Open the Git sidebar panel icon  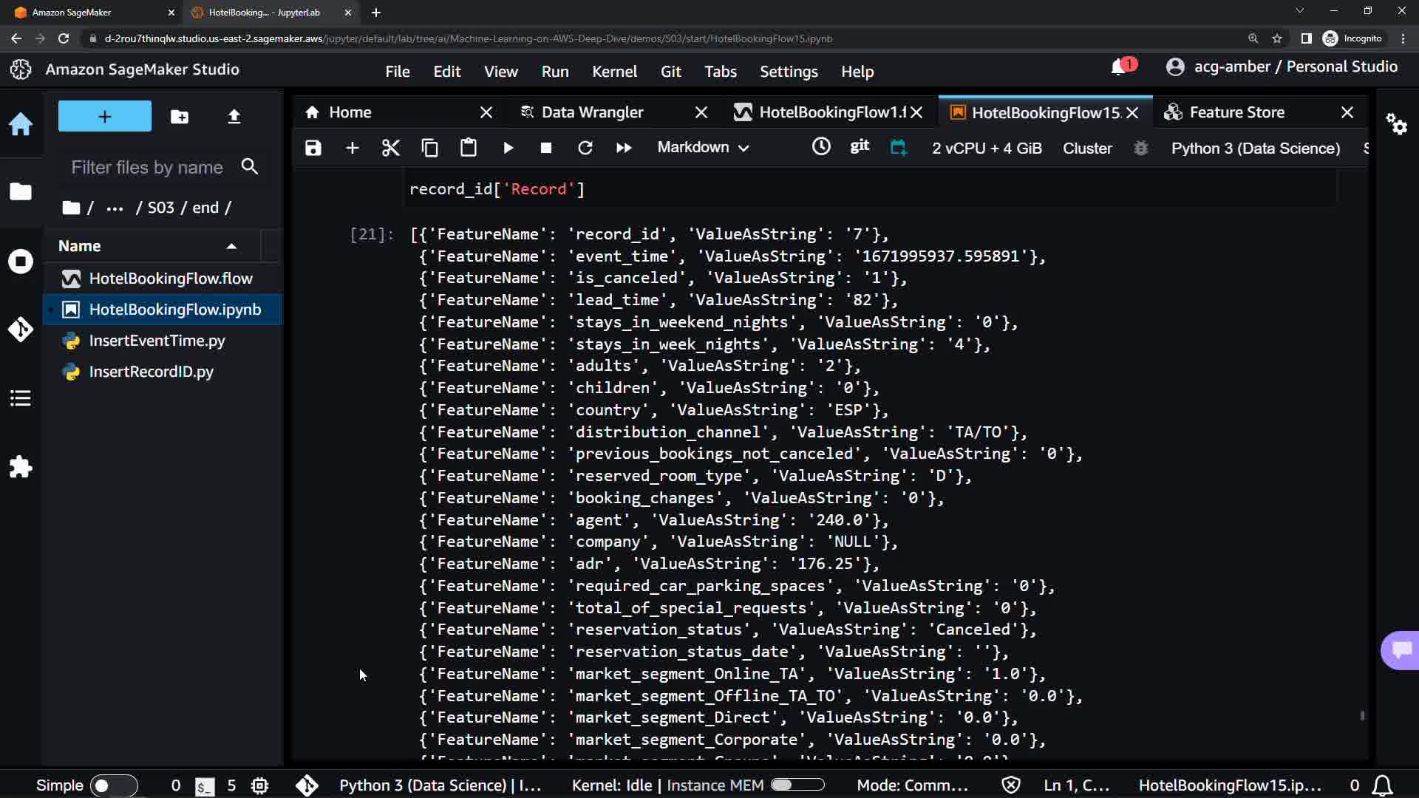21,329
